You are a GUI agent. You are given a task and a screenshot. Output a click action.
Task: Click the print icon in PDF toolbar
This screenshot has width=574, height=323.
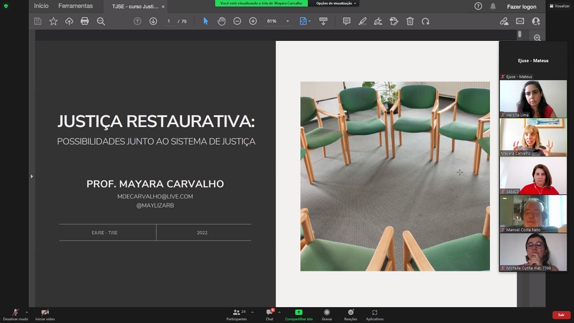click(x=85, y=21)
